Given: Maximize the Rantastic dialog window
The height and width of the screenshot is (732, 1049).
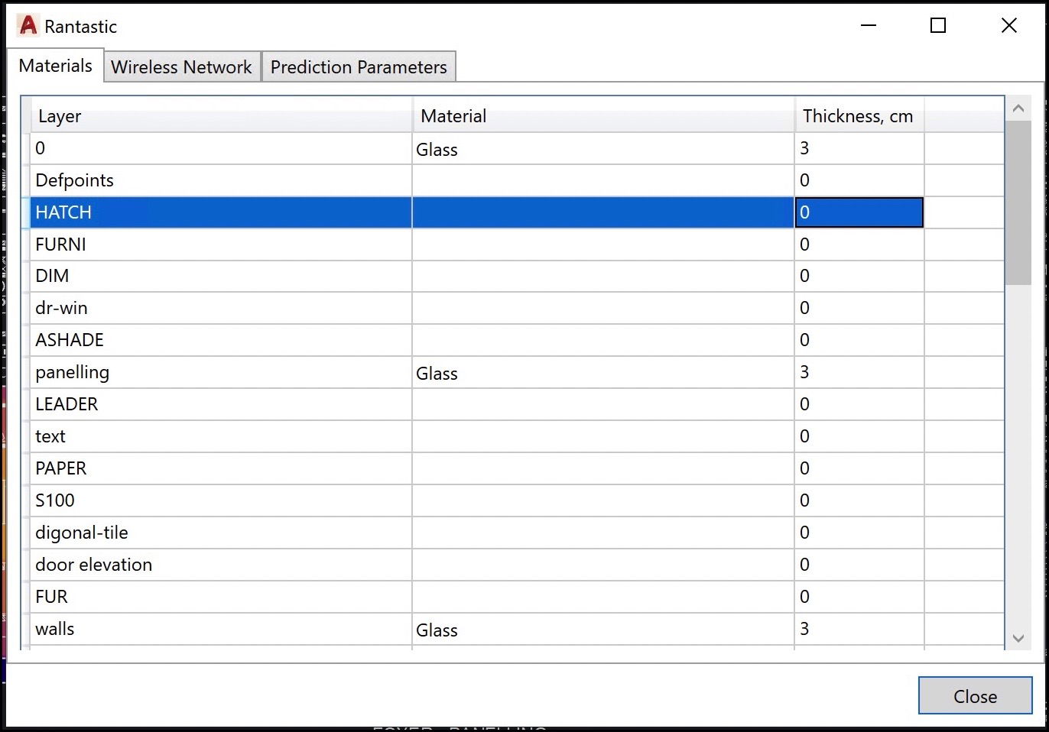Looking at the screenshot, I should click(x=938, y=26).
